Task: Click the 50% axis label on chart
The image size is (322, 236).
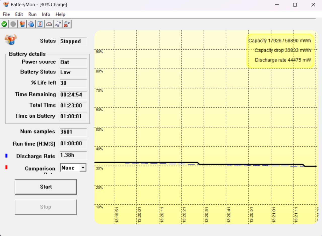Action: point(99,130)
